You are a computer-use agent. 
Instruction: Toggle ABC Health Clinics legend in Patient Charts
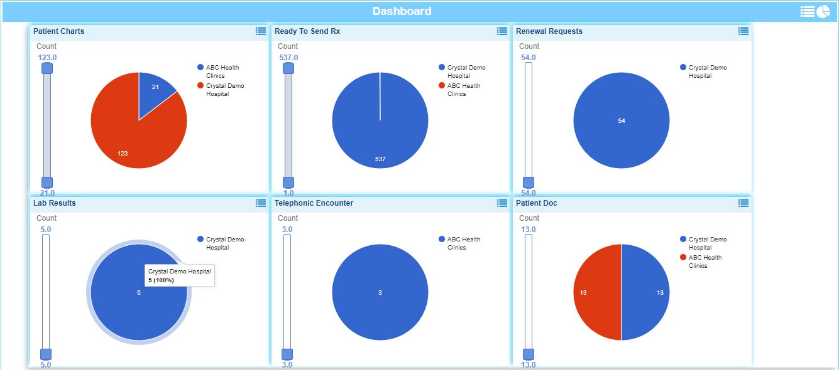point(222,71)
